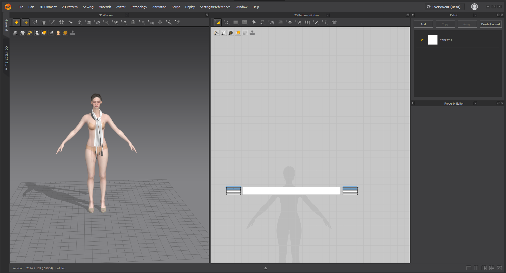Open the CONNECT Store side tab
Screen dimensions: 506x273
[6, 58]
